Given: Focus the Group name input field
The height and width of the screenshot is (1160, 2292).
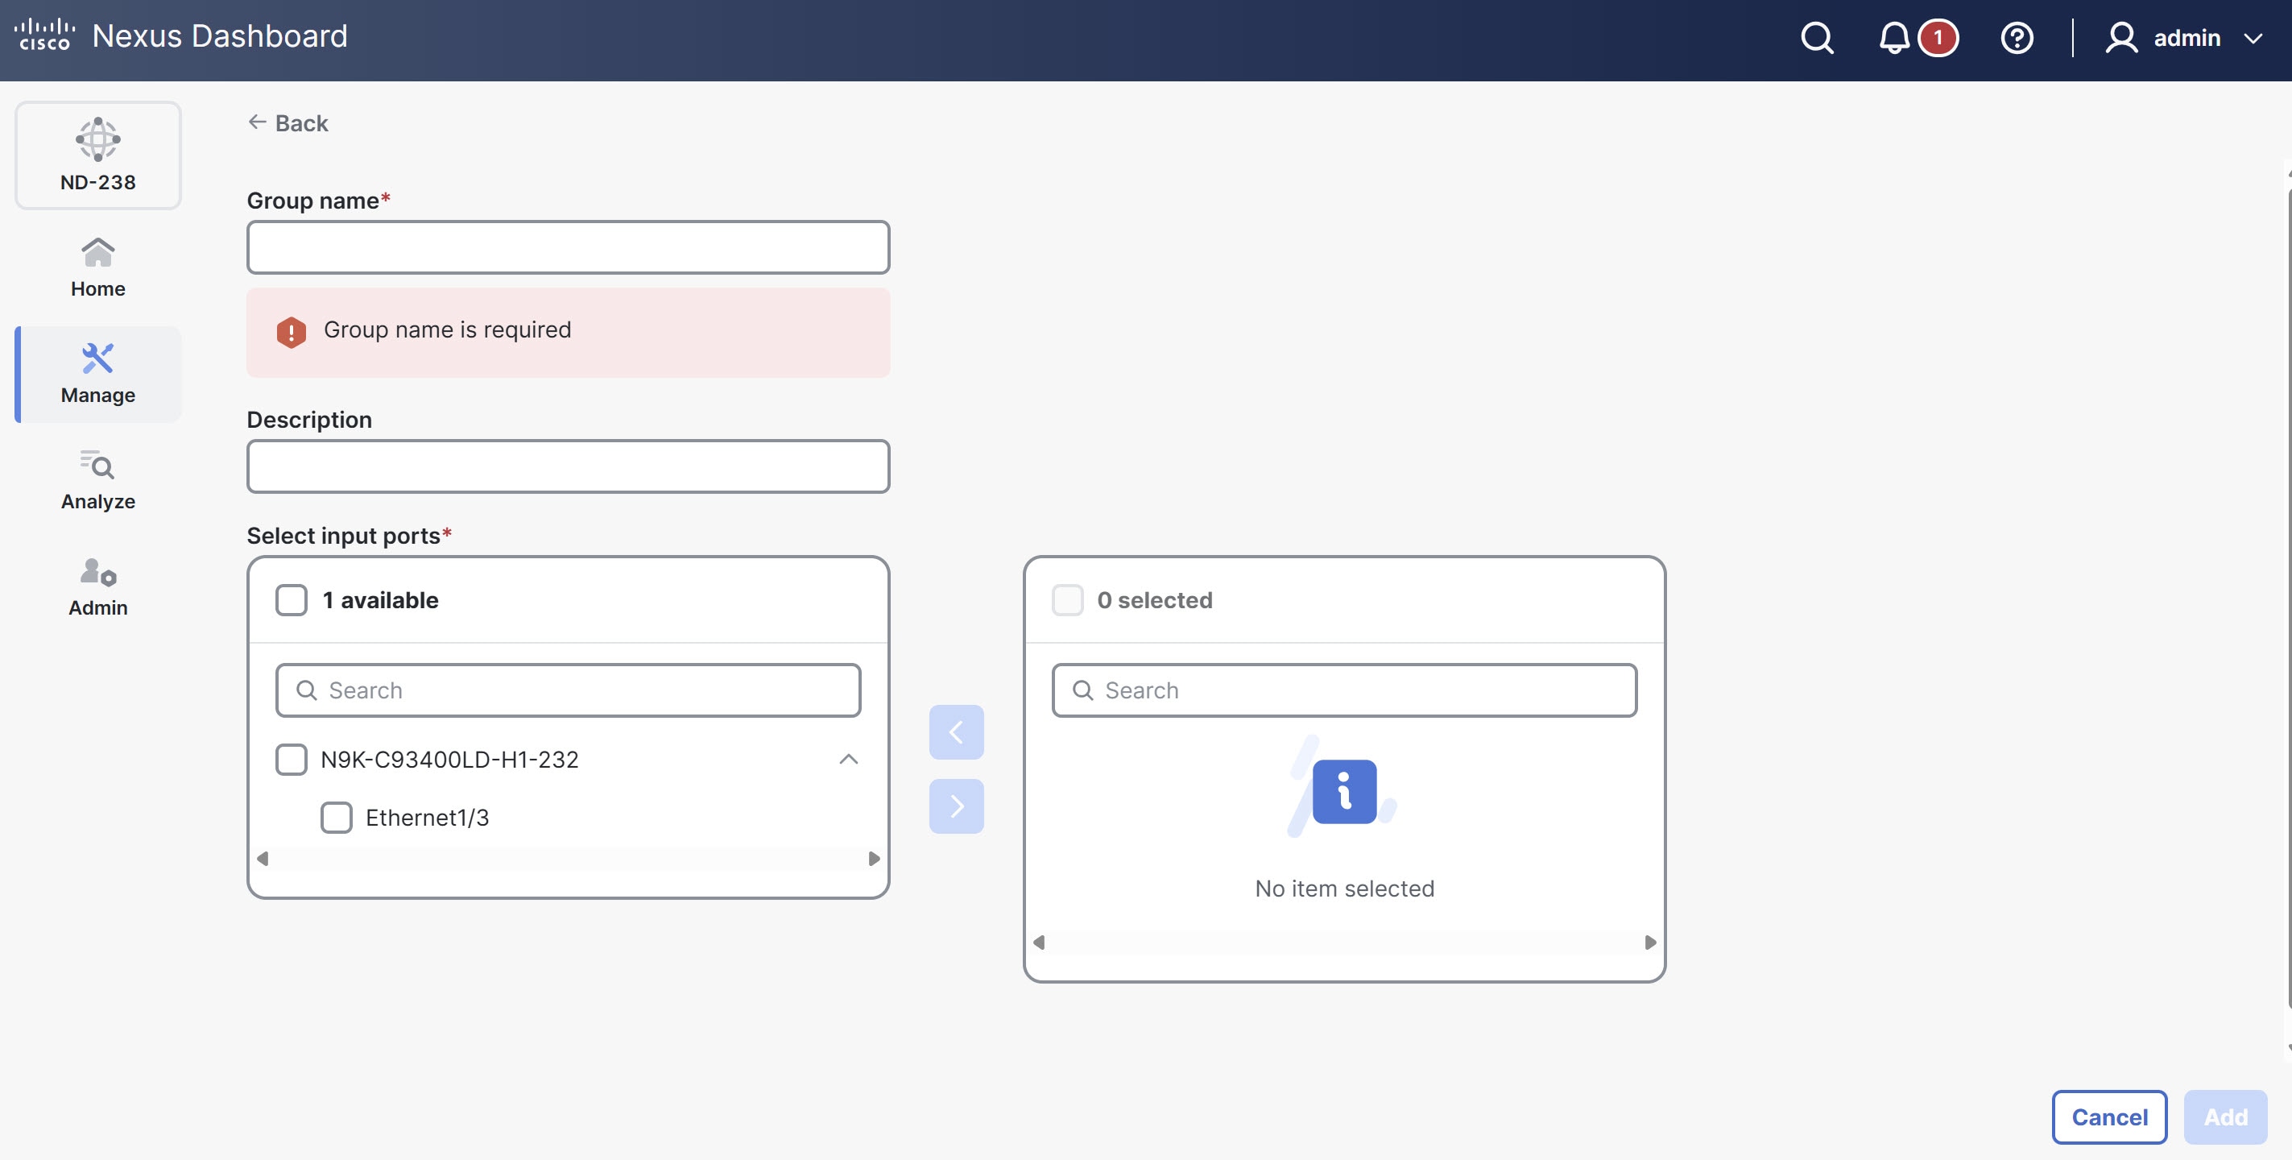Looking at the screenshot, I should 568,247.
